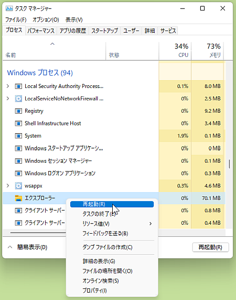Screen dimensions: 236x300
Task: Click the icon of the クライアント サーバー row with 0.4 MB
Action: click(18, 223)
